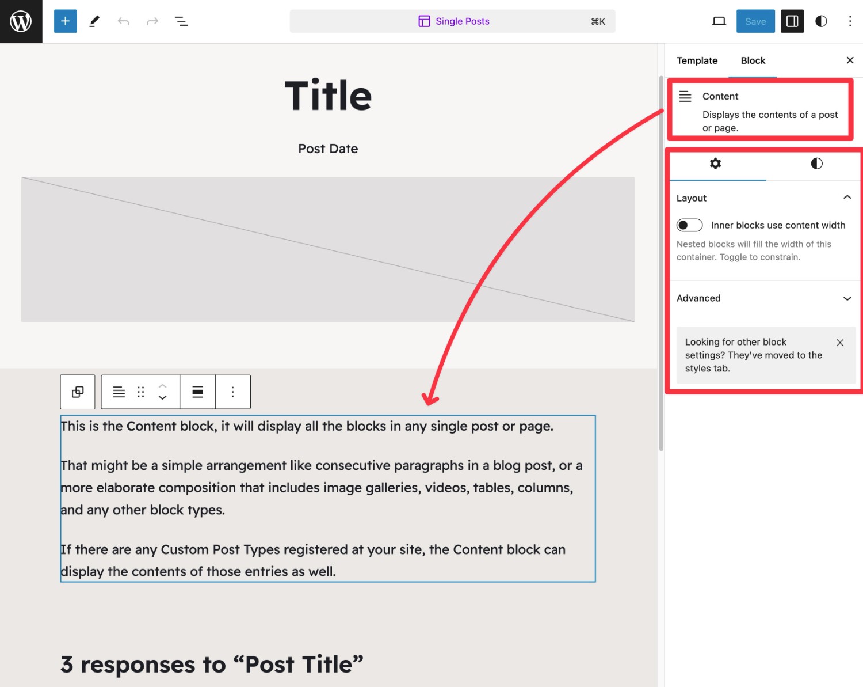Screen dimensions: 863x687
Task: Open the global Styles panel
Action: (x=821, y=21)
